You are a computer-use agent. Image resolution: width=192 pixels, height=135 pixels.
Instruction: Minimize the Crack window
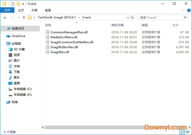163,4
